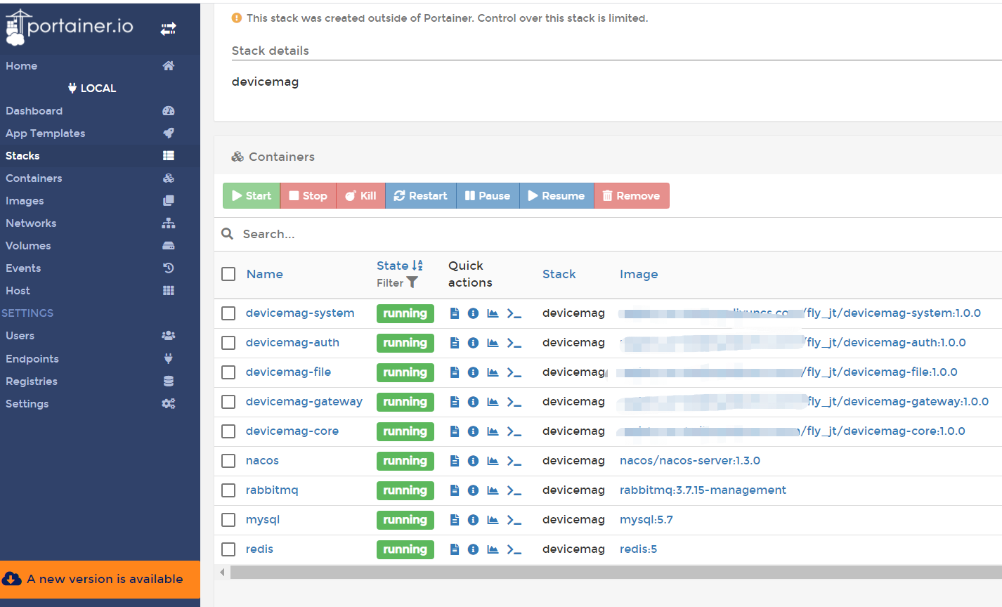Click the Registries icon in the sidebar
1002x607 pixels.
pyautogui.click(x=169, y=381)
